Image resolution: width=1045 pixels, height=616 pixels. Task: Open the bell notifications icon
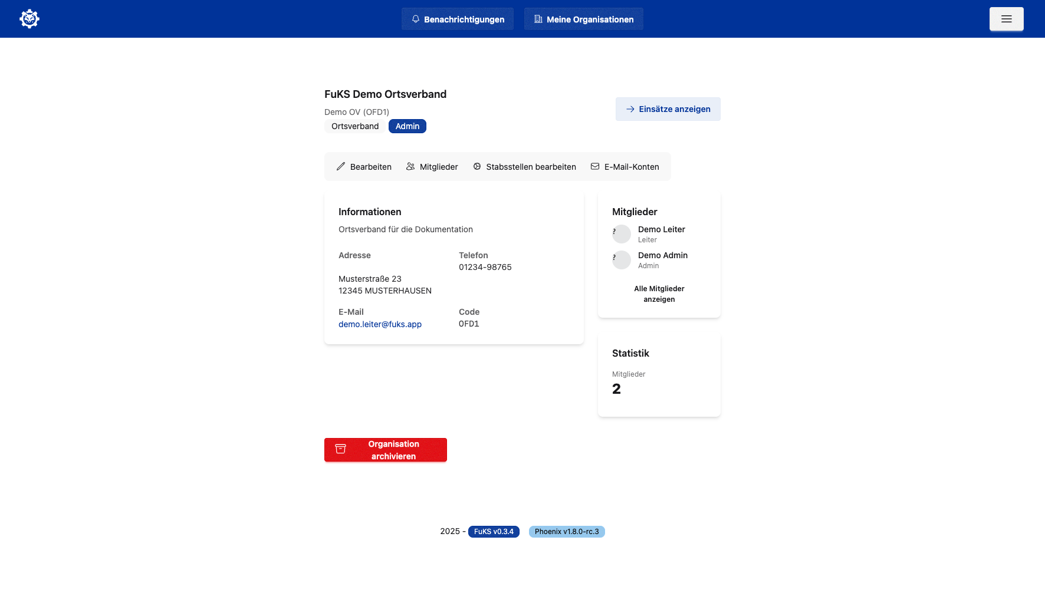pyautogui.click(x=416, y=18)
